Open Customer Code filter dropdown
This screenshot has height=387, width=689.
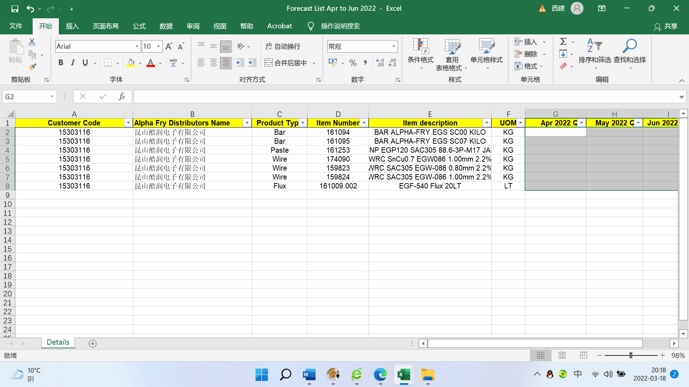[128, 123]
